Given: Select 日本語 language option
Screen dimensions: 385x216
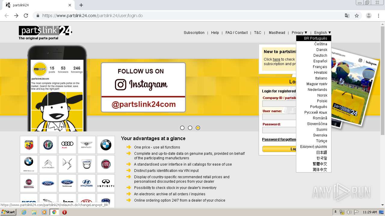Looking at the screenshot, I should pos(314,152).
